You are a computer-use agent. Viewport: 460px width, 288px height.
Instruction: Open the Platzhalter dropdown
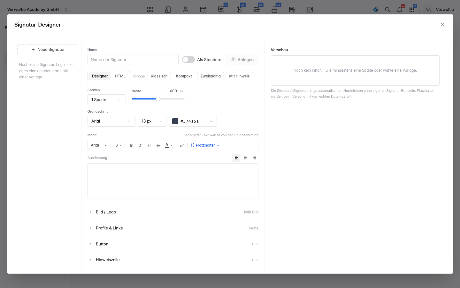coord(205,145)
